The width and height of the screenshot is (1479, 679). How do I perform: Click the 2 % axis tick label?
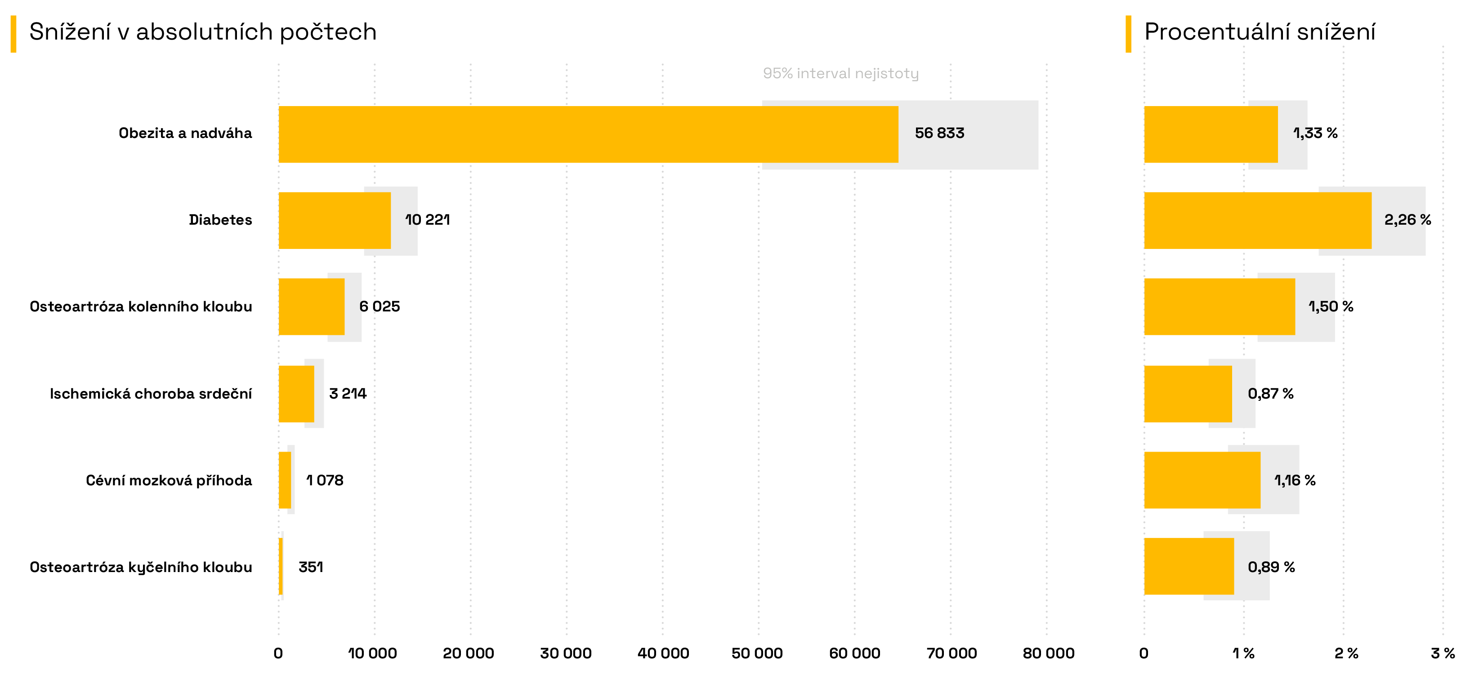(1346, 653)
